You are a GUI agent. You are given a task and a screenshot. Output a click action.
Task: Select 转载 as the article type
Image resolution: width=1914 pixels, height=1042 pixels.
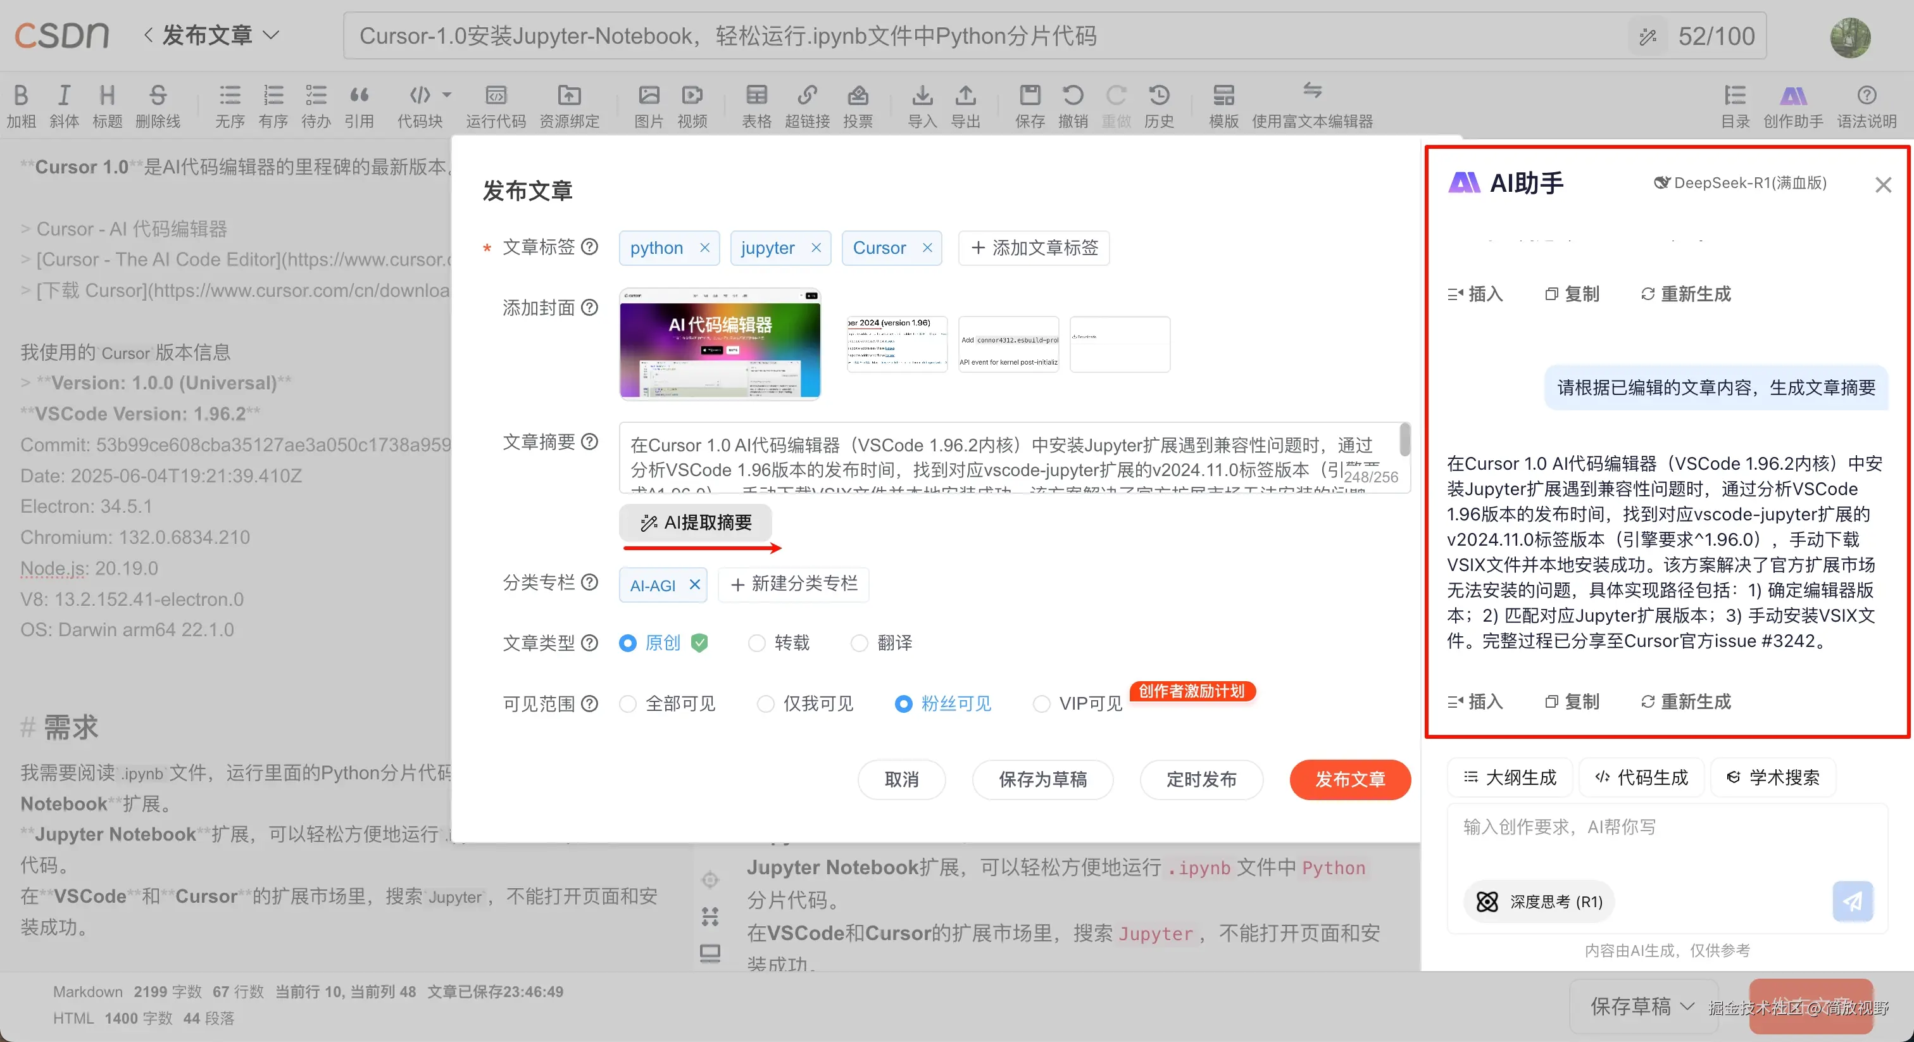[756, 643]
